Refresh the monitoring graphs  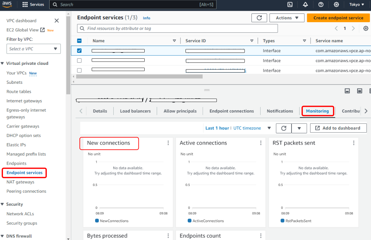(284, 128)
